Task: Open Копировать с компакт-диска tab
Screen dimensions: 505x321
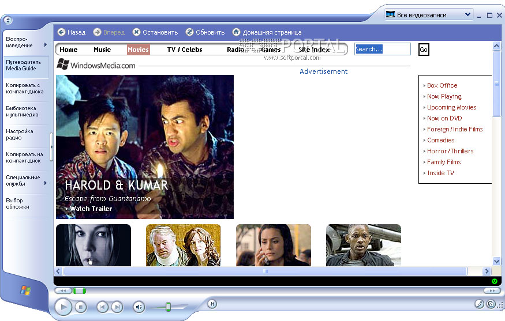Action: [26, 88]
